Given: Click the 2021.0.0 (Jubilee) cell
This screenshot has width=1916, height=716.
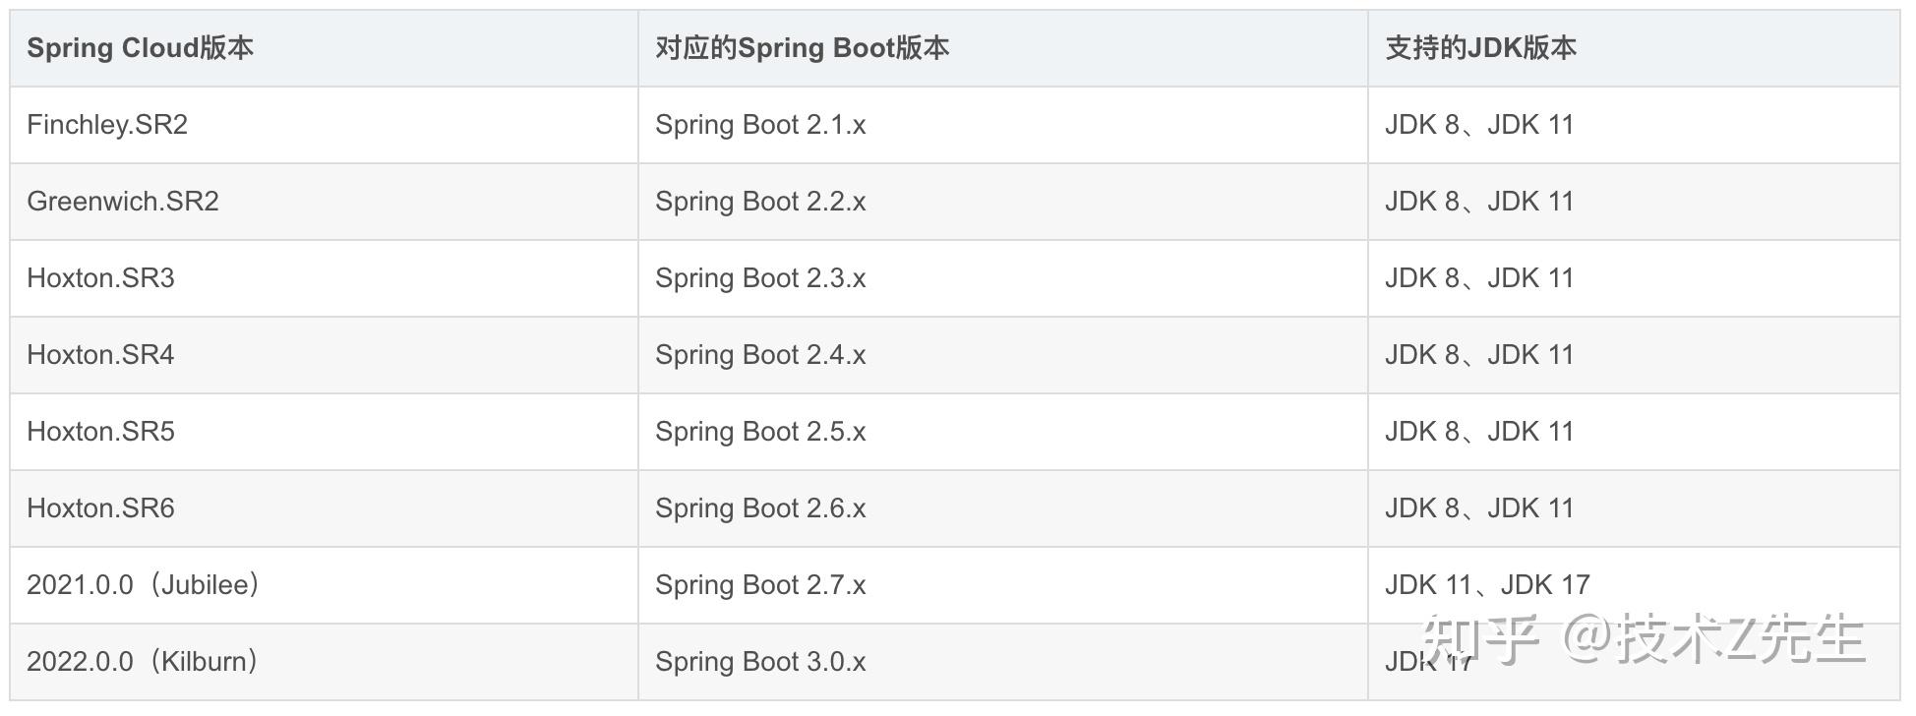Looking at the screenshot, I should [x=144, y=585].
